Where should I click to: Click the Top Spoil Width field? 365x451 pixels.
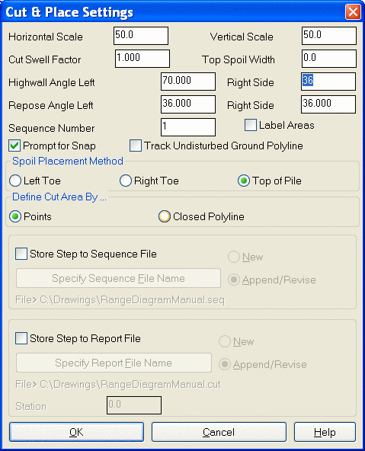pos(329,59)
